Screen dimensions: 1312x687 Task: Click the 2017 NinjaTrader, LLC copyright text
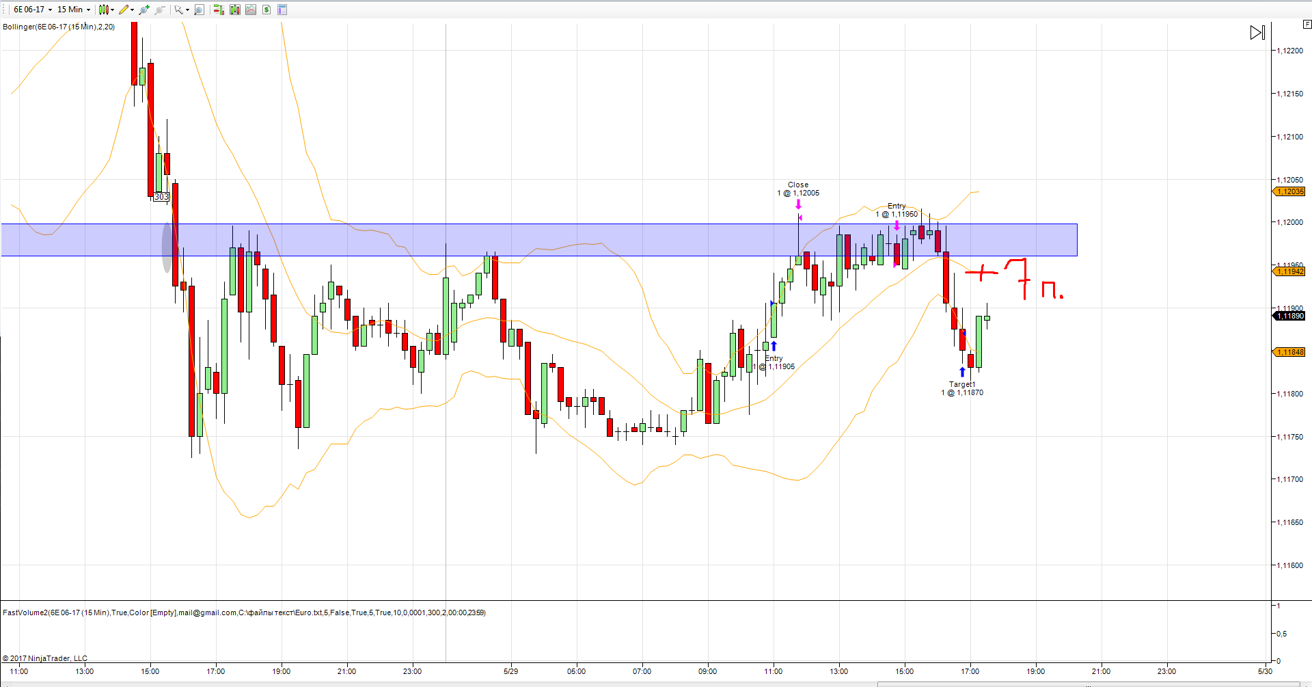pos(45,658)
